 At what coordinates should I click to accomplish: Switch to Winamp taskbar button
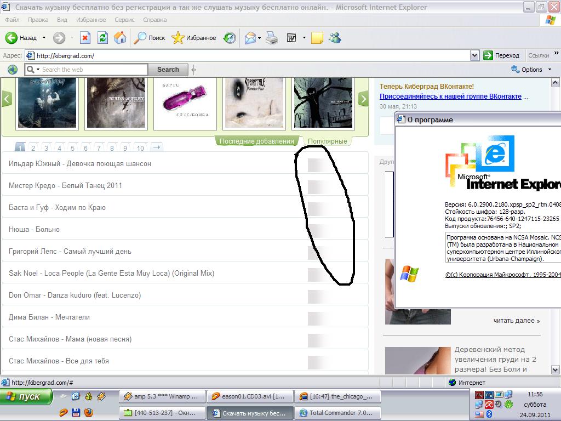162,396
